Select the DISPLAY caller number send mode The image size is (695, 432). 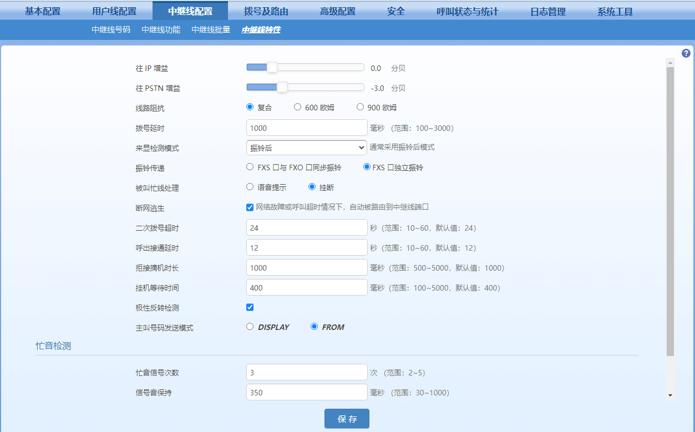(x=250, y=326)
